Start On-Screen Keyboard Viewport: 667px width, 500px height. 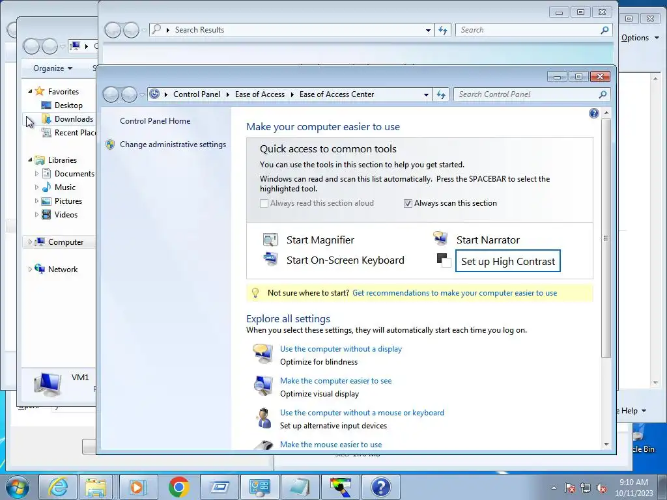tap(345, 260)
